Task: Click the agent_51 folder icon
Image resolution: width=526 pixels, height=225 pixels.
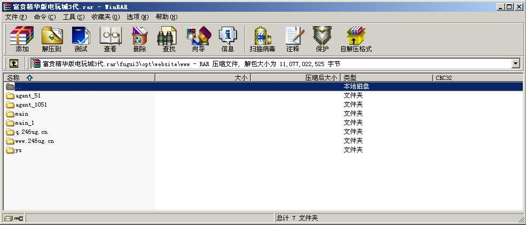Action: pyautogui.click(x=10, y=96)
